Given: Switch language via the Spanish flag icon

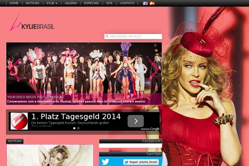Looking at the screenshot, I should 152,3.
